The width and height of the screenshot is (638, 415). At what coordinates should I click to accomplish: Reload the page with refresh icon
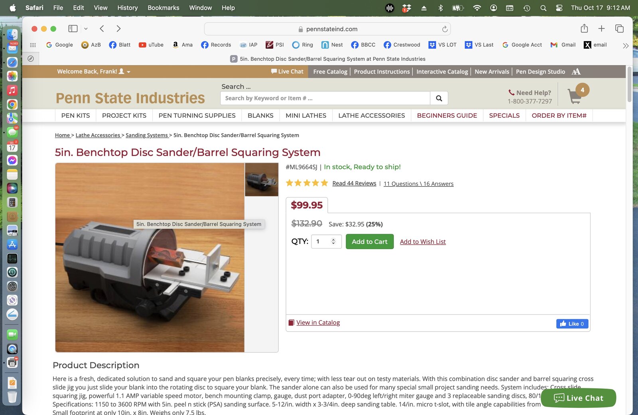click(x=445, y=29)
